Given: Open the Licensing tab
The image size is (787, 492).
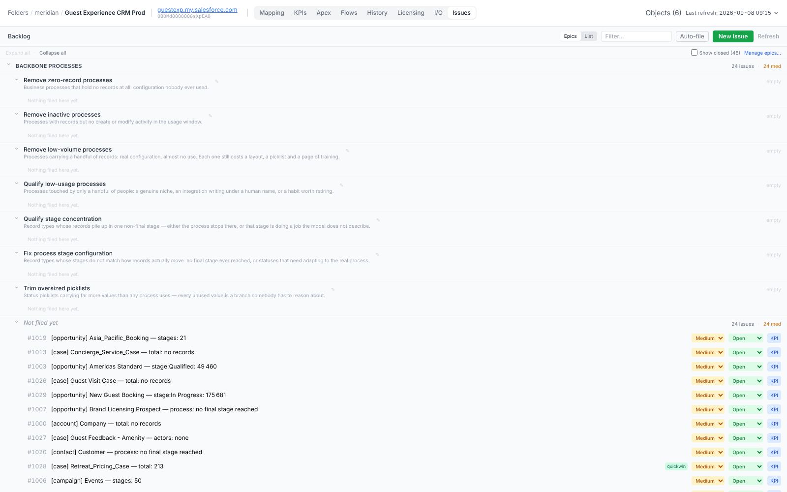Looking at the screenshot, I should pyautogui.click(x=411, y=13).
